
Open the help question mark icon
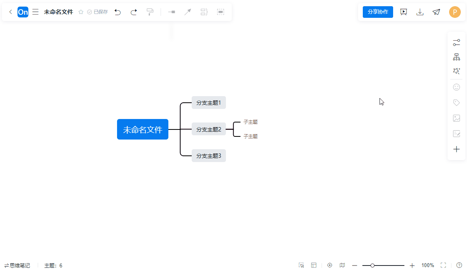(459, 265)
